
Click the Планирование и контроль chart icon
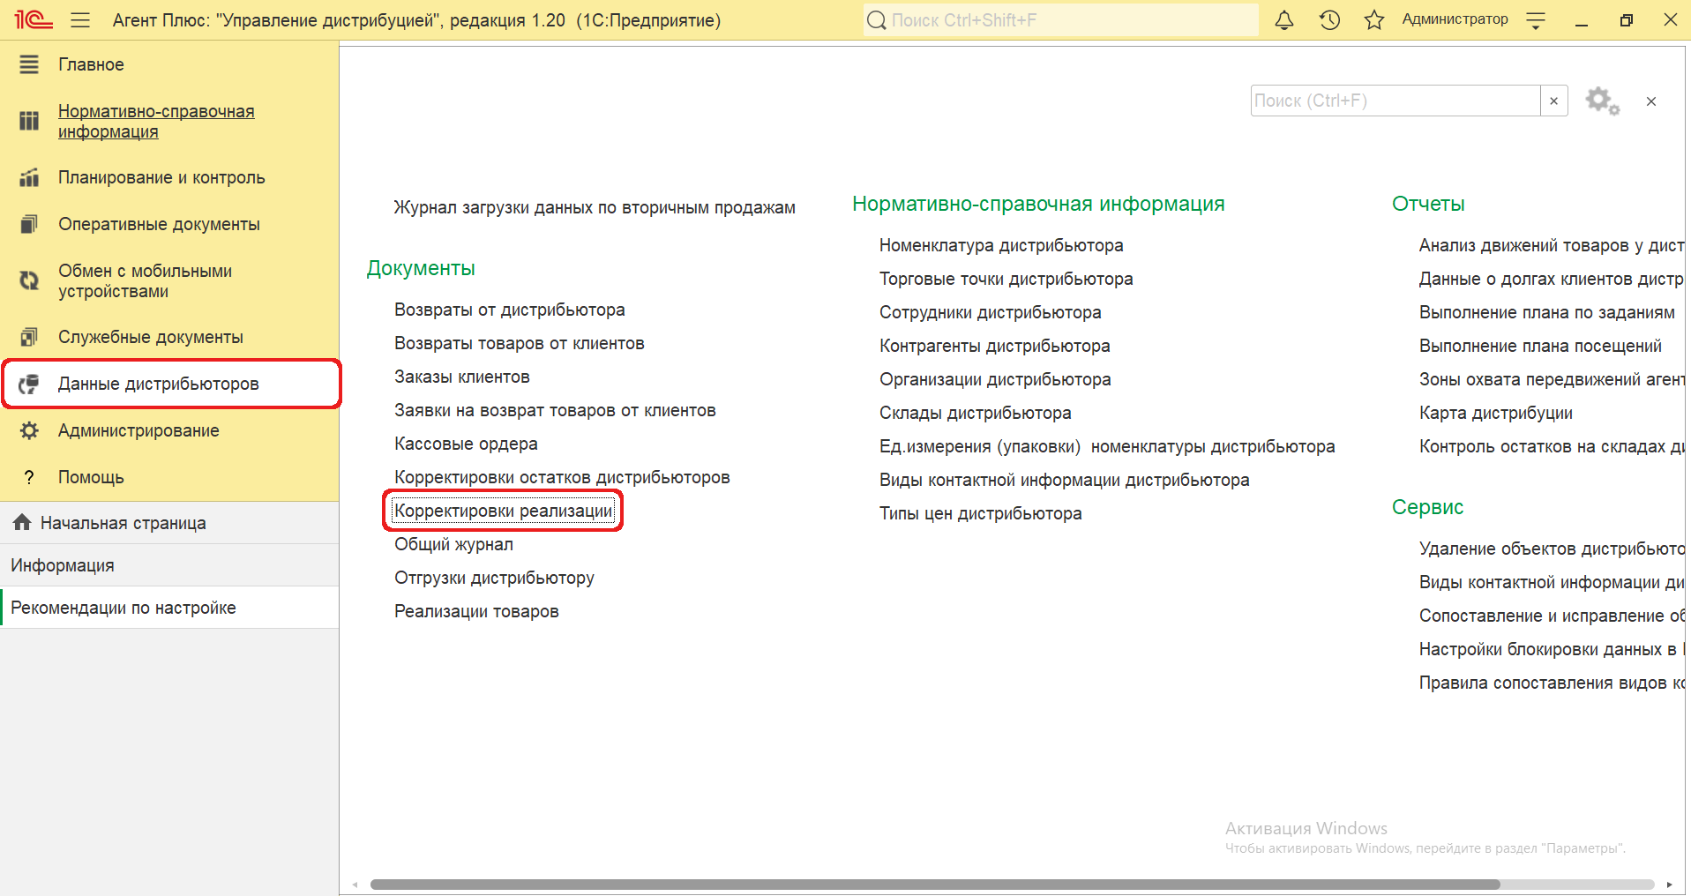pyautogui.click(x=29, y=177)
